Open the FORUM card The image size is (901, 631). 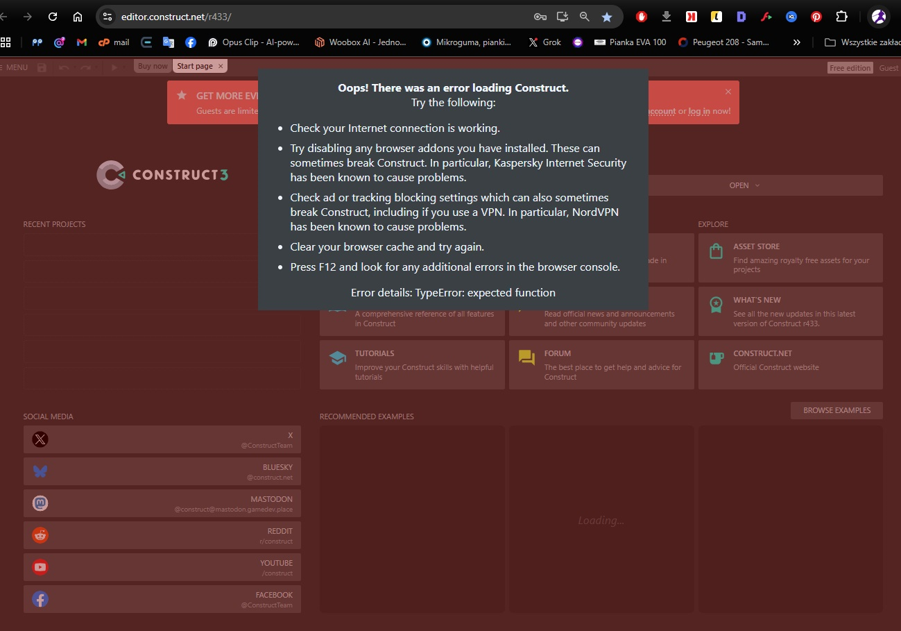(x=601, y=364)
